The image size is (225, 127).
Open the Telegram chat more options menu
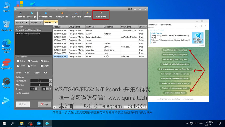(x=206, y=26)
